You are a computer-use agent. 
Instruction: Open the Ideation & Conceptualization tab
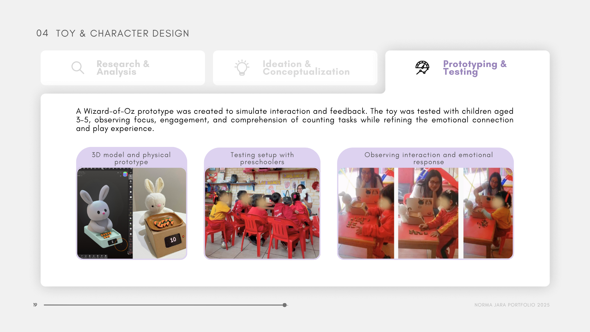[295, 68]
